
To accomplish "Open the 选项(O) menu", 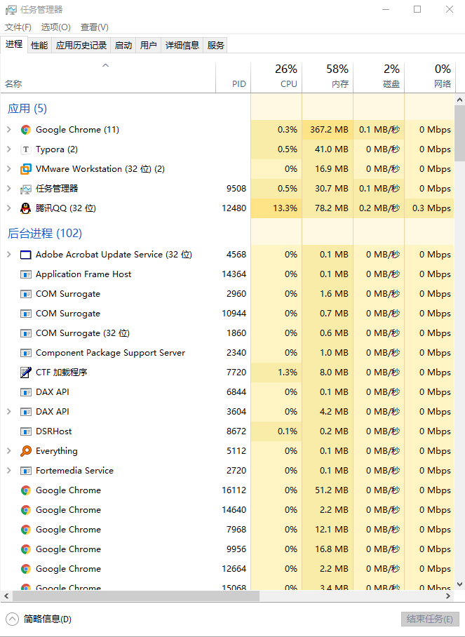I will point(56,27).
